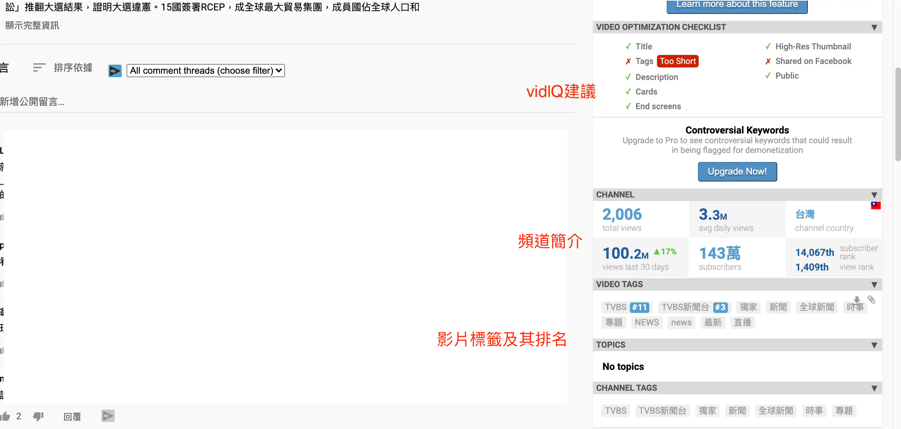Click the 143萬 subscribers stat

[720, 253]
